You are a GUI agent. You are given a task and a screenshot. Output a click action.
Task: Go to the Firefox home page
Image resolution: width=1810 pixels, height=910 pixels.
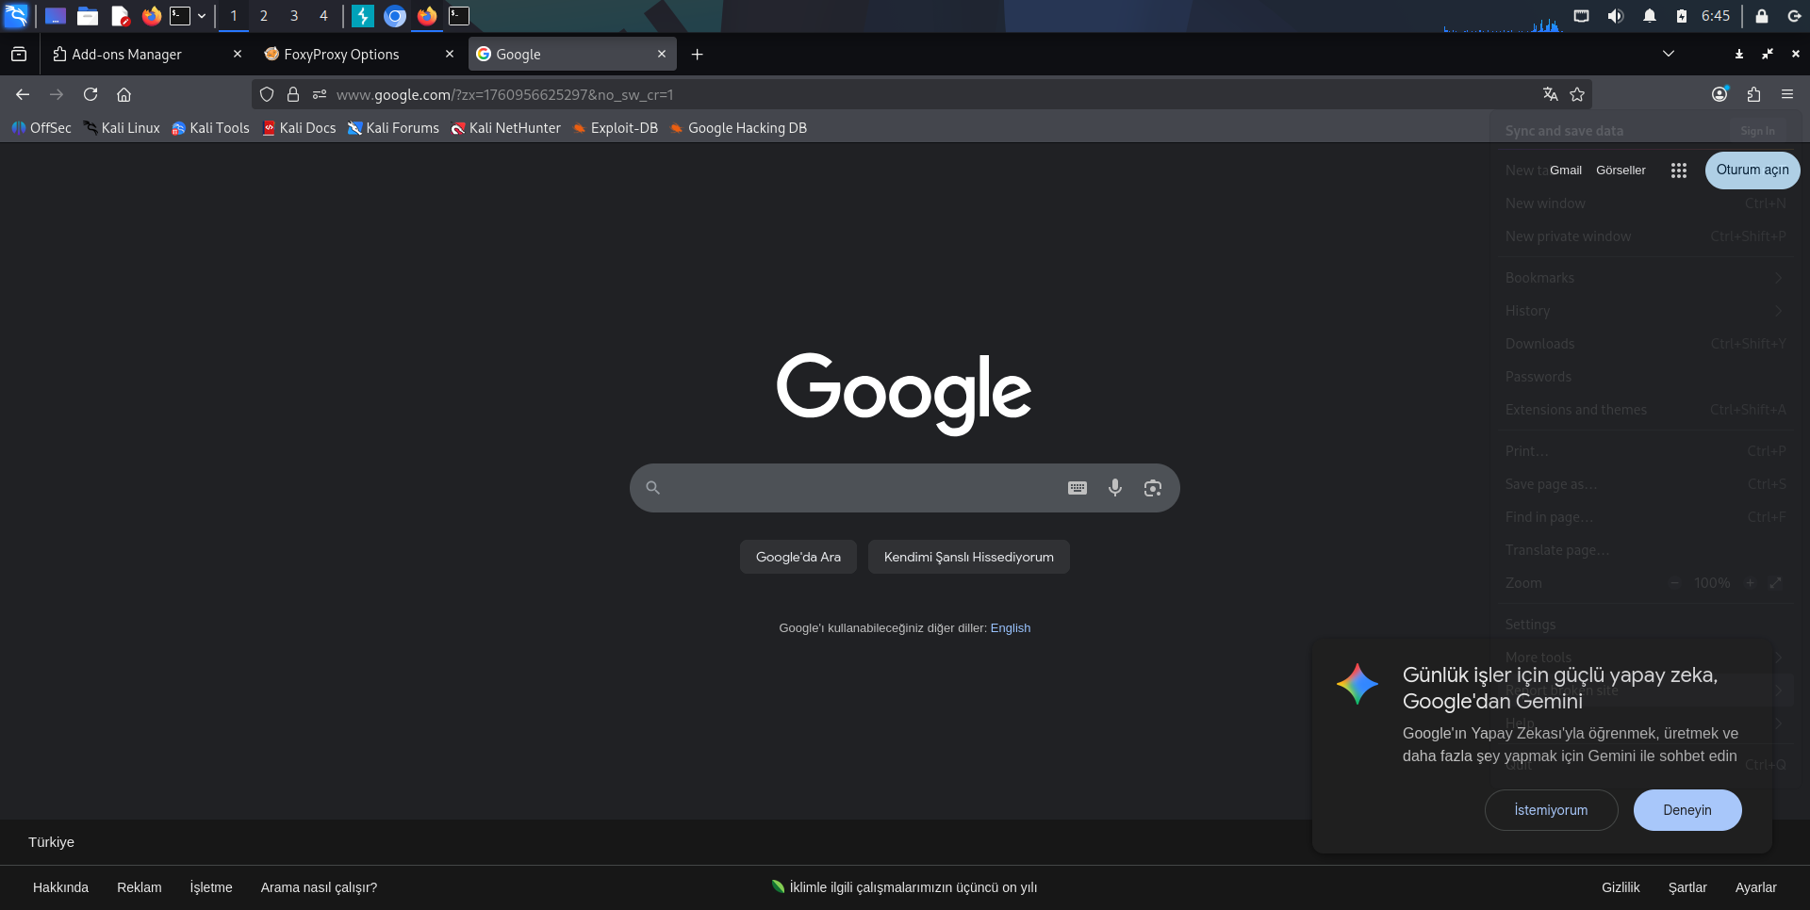tap(123, 94)
